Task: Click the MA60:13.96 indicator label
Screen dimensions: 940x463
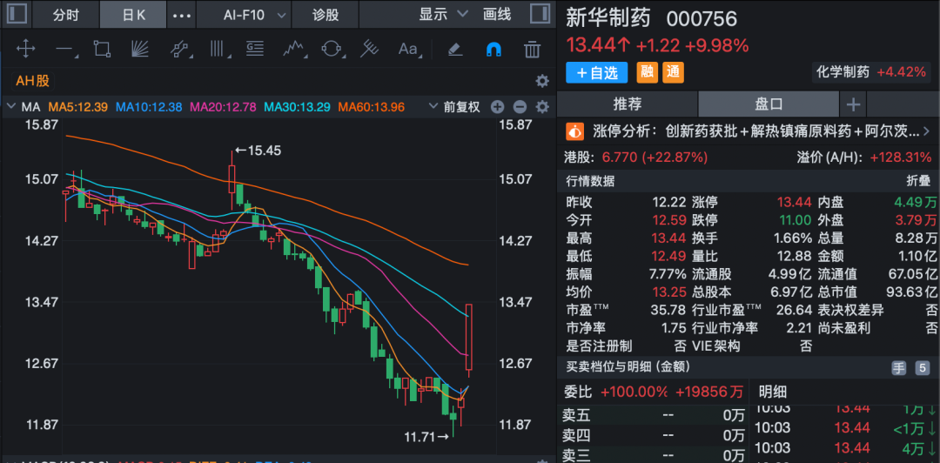Action: pos(371,107)
